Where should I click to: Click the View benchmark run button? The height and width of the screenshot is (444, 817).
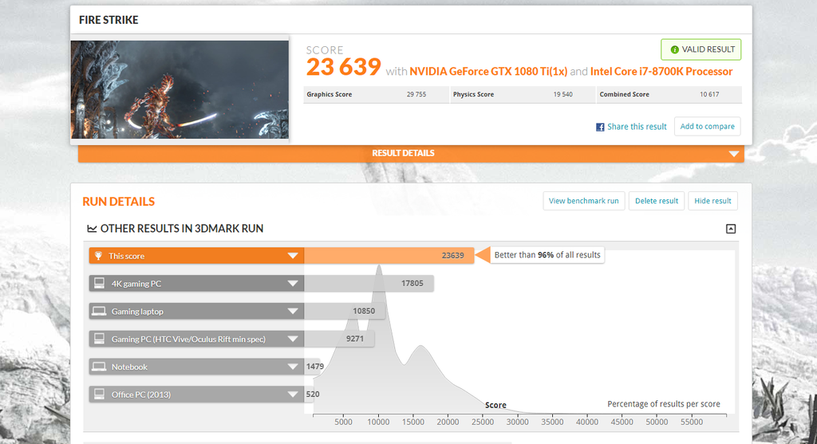[583, 201]
